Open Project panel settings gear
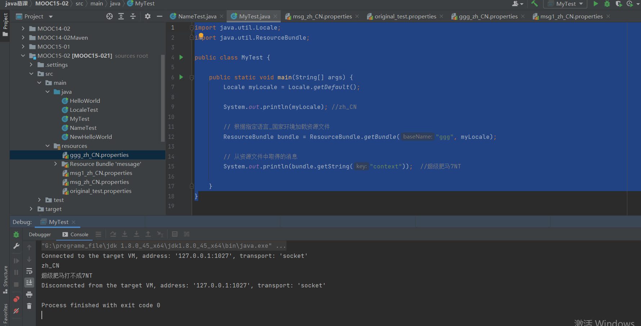 (x=148, y=16)
